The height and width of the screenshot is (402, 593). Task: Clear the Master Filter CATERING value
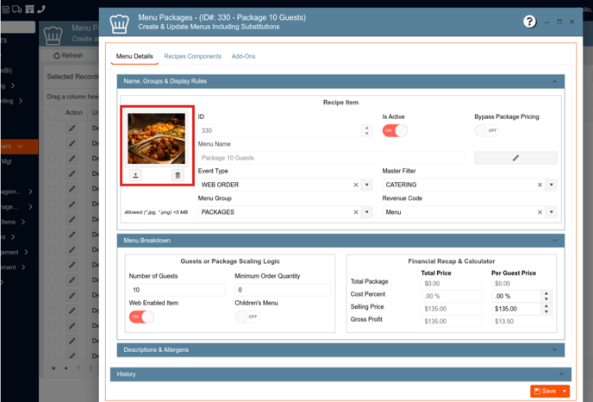tap(540, 185)
